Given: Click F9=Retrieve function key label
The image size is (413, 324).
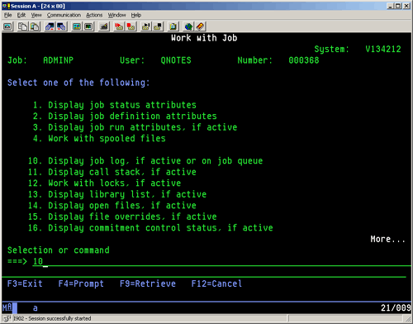Looking at the screenshot, I should (x=148, y=283).
